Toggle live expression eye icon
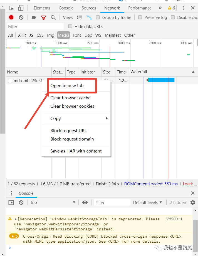The width and height of the screenshot is (198, 256). [x=85, y=203]
